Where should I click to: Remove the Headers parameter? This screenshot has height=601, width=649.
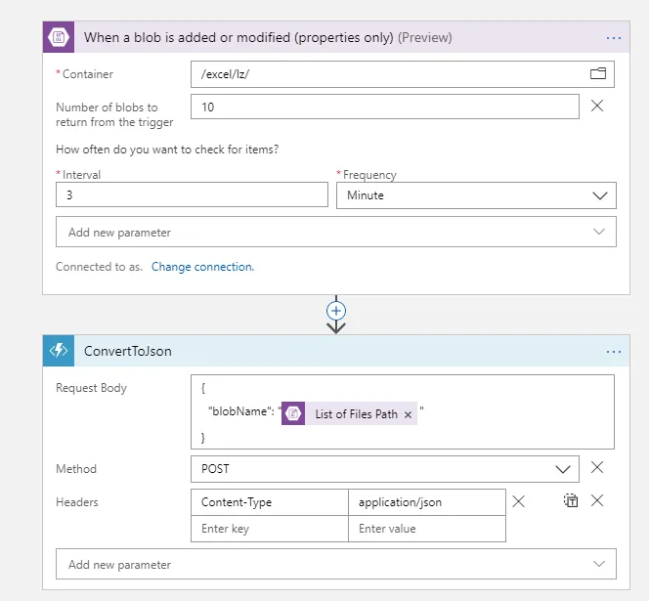[597, 501]
